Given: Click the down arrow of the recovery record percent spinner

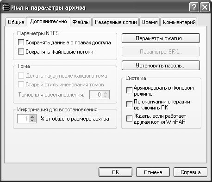Looking at the screenshot, I should 32,121.
